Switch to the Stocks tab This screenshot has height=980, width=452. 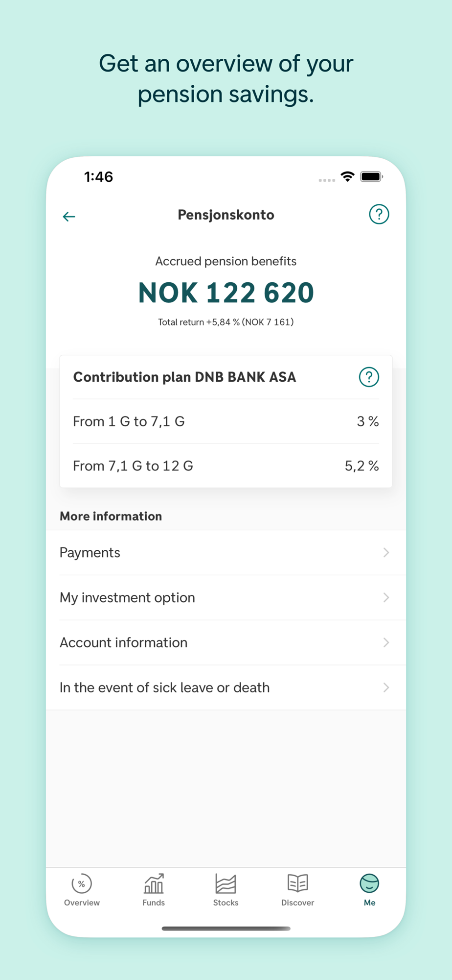coord(226,884)
